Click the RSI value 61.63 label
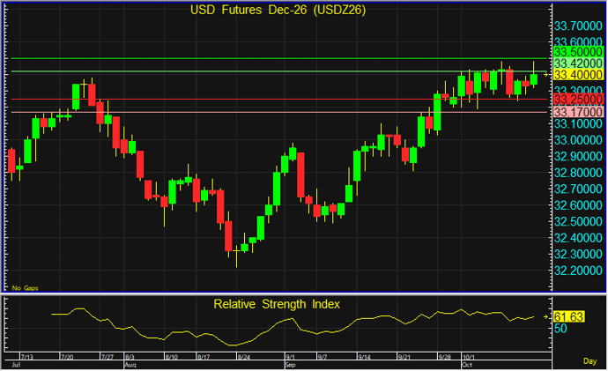This screenshot has width=608, height=371. 568,317
